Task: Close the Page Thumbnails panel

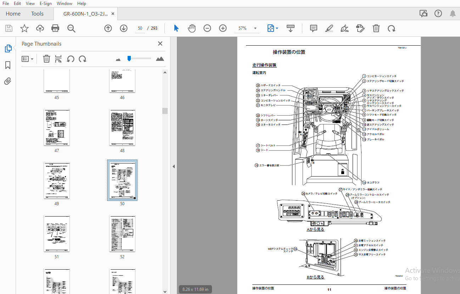Action: tap(160, 44)
